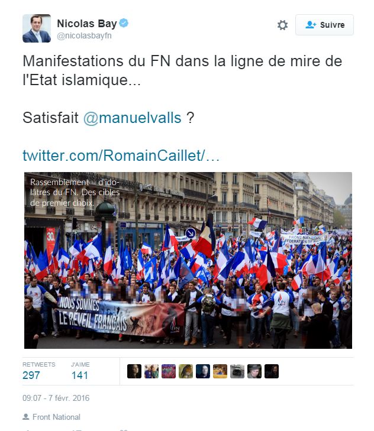
Task: Click the Nicolas Bay display name
Action: (87, 24)
